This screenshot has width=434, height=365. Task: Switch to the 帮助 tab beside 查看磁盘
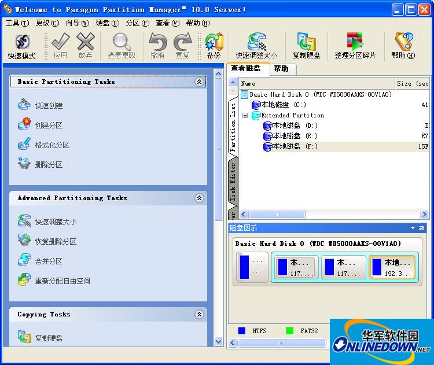click(281, 69)
